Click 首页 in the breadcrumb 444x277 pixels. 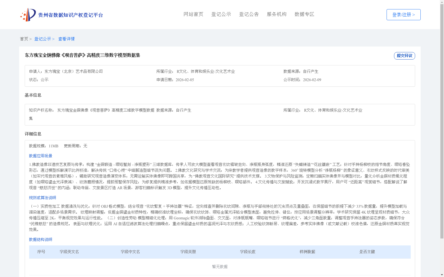24,39
